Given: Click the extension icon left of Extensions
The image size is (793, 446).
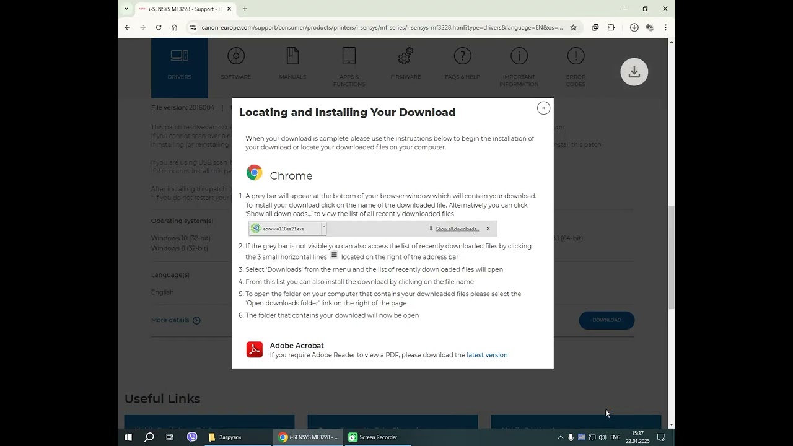Looking at the screenshot, I should [x=595, y=27].
